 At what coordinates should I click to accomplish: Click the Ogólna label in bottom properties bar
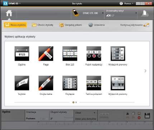(6, 112)
